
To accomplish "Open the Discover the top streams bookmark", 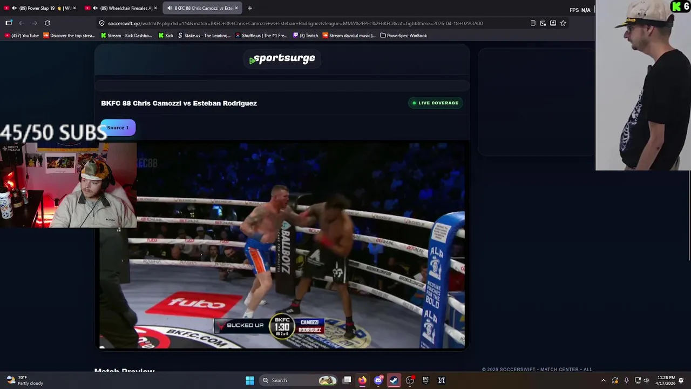I will pyautogui.click(x=69, y=36).
